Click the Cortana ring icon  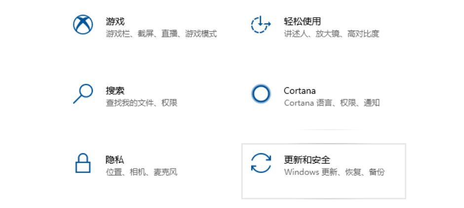click(x=261, y=94)
